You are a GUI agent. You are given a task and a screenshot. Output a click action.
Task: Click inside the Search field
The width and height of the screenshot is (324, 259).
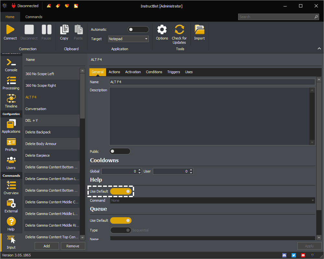278,17
